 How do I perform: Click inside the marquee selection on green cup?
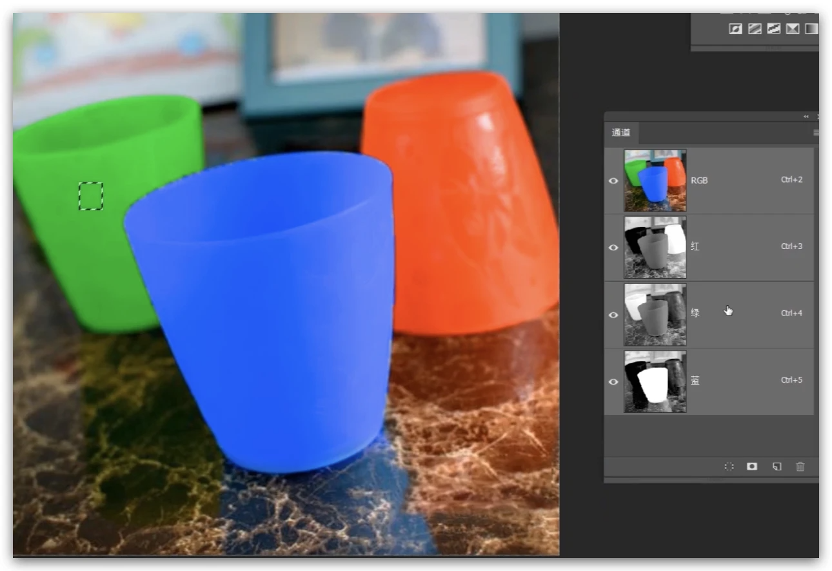click(90, 196)
